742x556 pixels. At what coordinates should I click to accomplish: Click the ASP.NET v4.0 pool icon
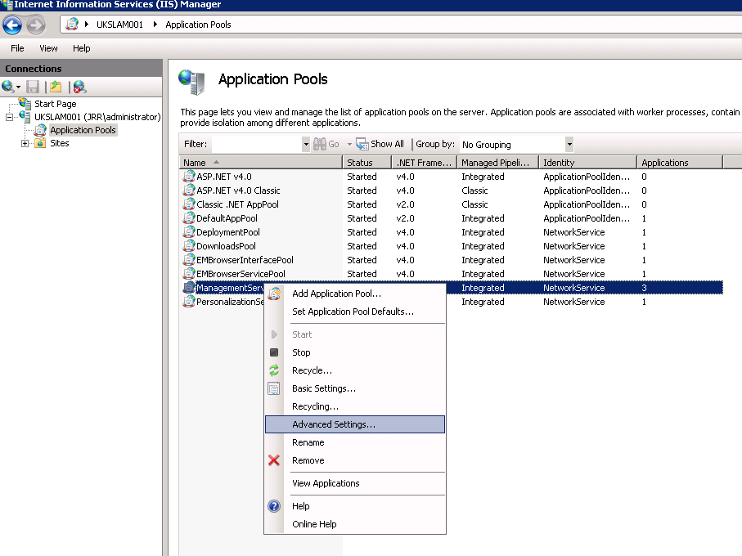coord(189,177)
